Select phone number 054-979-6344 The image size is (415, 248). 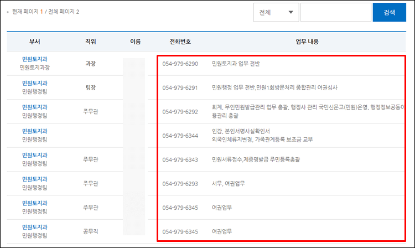tap(180, 136)
